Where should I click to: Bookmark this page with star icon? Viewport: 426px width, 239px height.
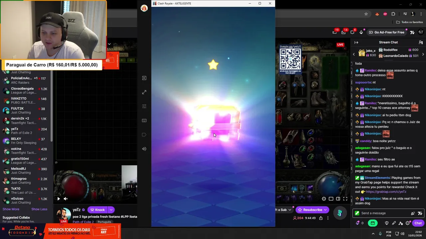(366, 14)
